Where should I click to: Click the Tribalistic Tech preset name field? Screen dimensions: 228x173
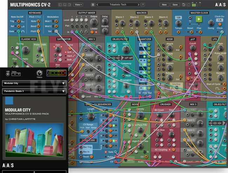click(x=118, y=5)
